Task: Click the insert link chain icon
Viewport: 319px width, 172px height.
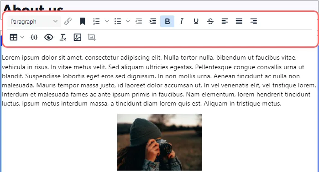Action: coord(68,21)
